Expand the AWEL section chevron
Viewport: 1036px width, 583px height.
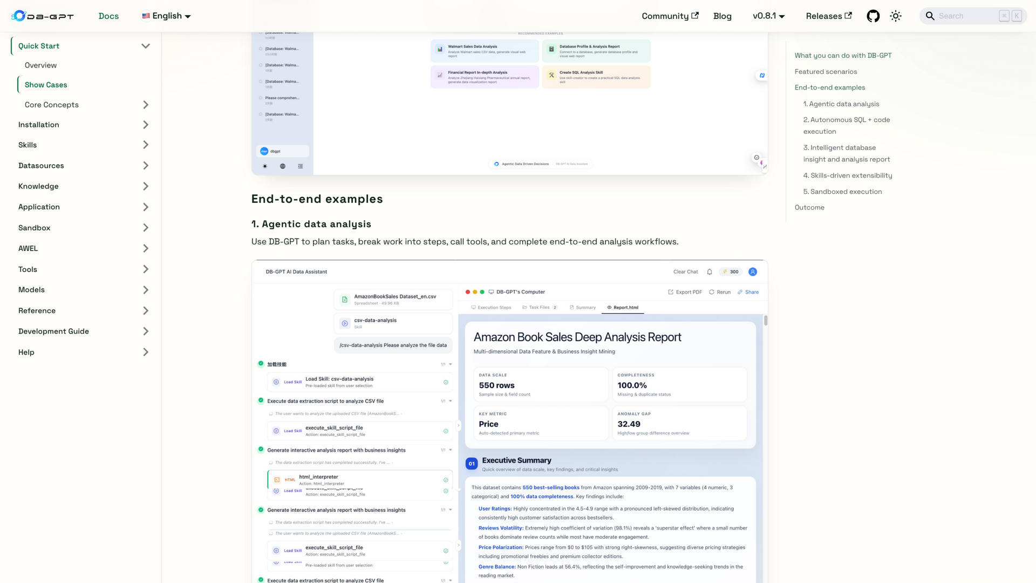(145, 248)
